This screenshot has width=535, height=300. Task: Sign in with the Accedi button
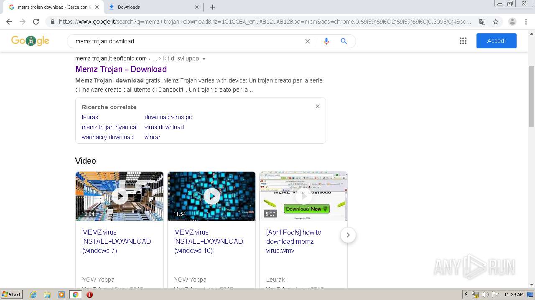[x=496, y=41]
